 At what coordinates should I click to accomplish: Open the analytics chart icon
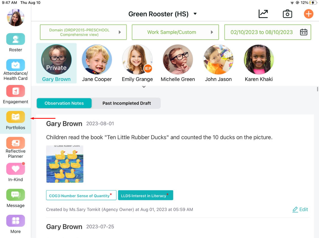click(263, 14)
